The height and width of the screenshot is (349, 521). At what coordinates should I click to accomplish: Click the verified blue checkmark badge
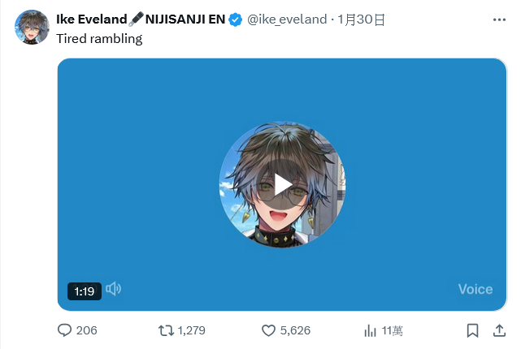tap(235, 19)
